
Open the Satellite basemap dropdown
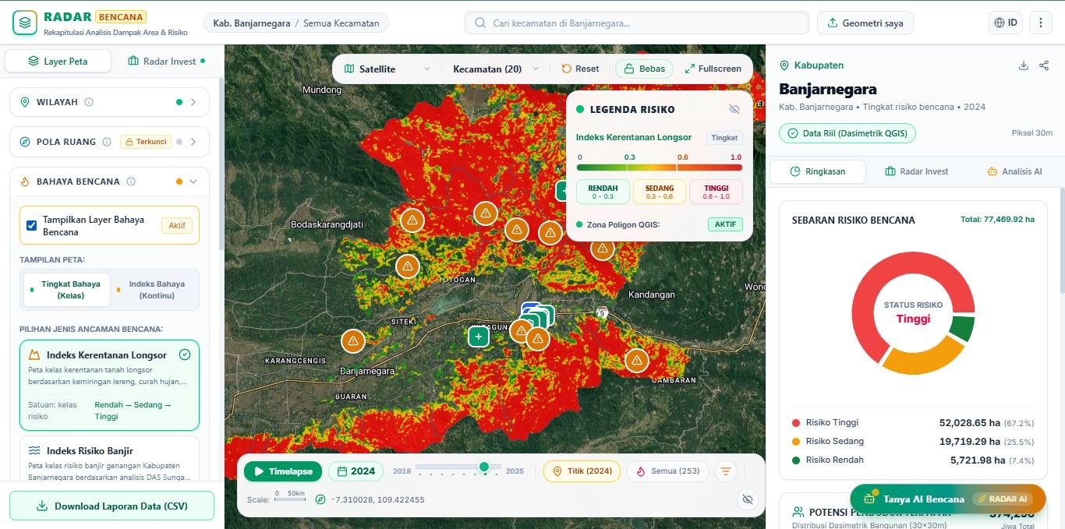point(387,69)
